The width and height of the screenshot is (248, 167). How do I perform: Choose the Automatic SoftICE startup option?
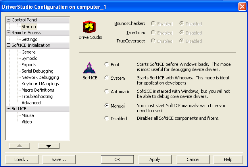coord(106,92)
